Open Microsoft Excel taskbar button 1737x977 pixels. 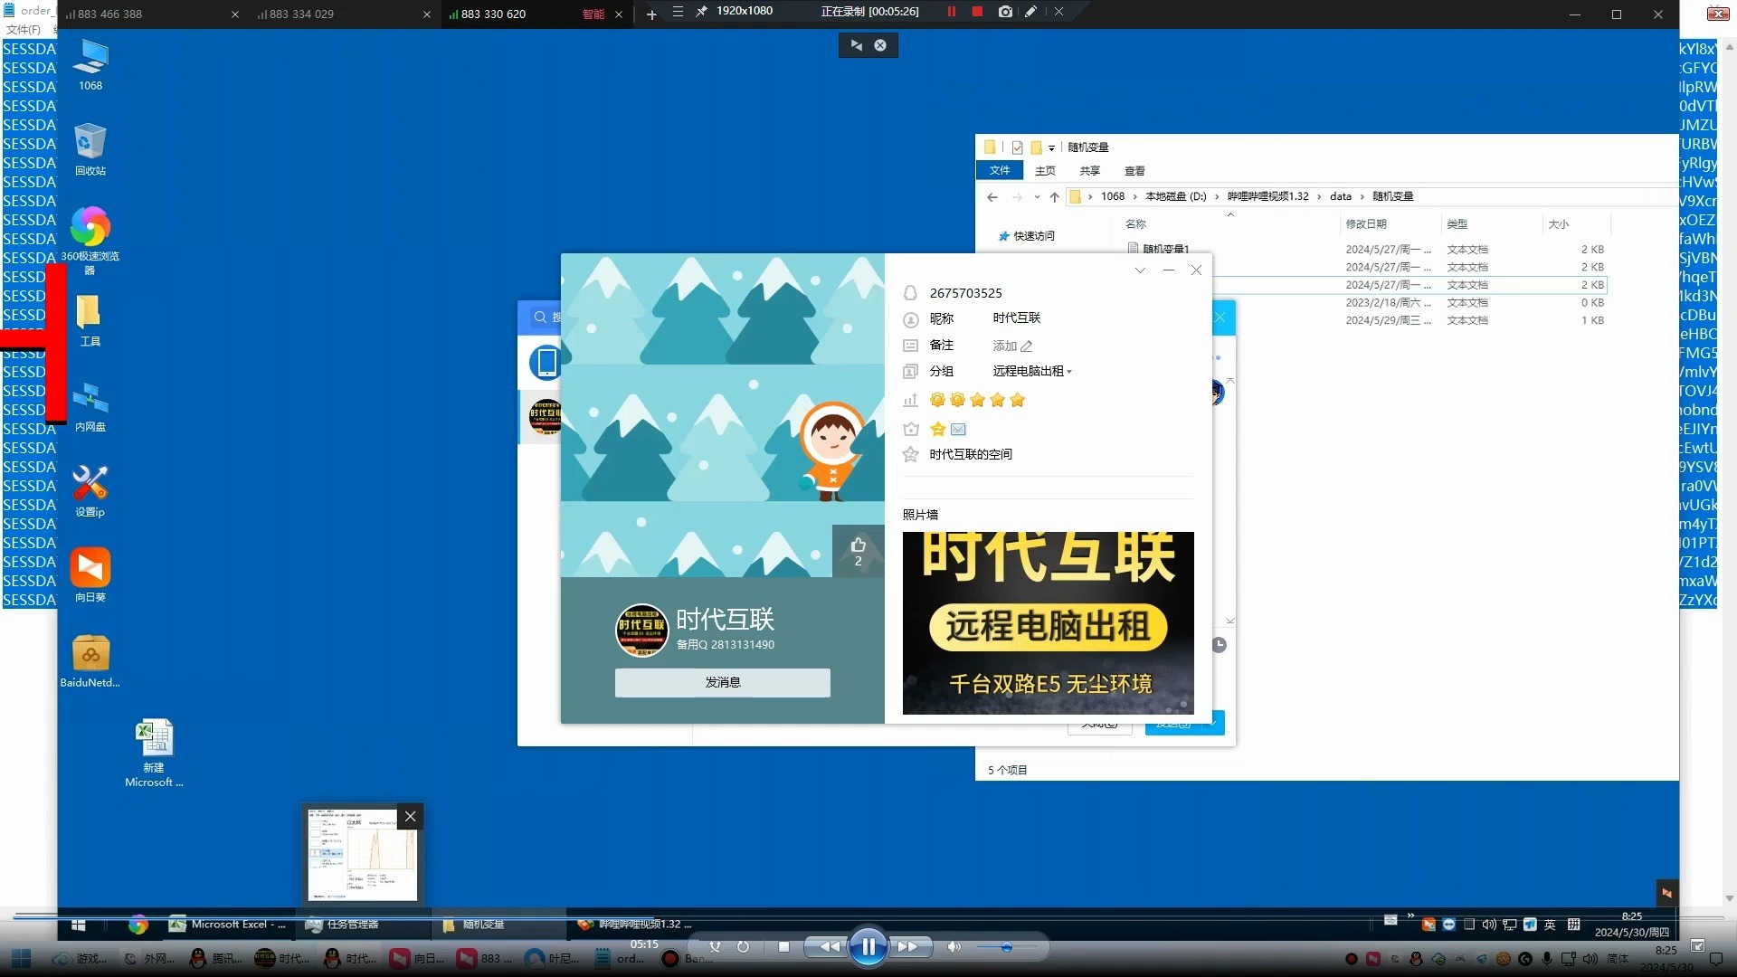(228, 925)
